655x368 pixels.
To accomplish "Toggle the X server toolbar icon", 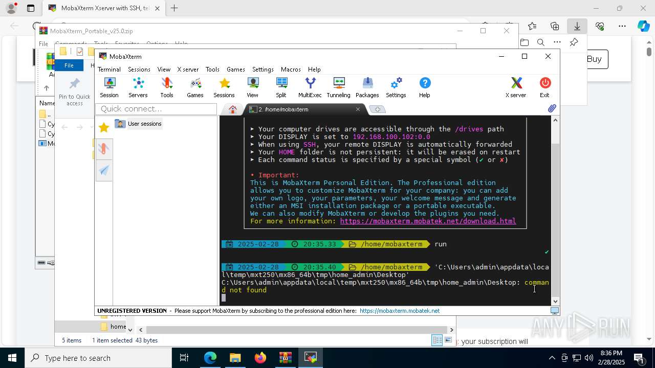I will point(516,87).
